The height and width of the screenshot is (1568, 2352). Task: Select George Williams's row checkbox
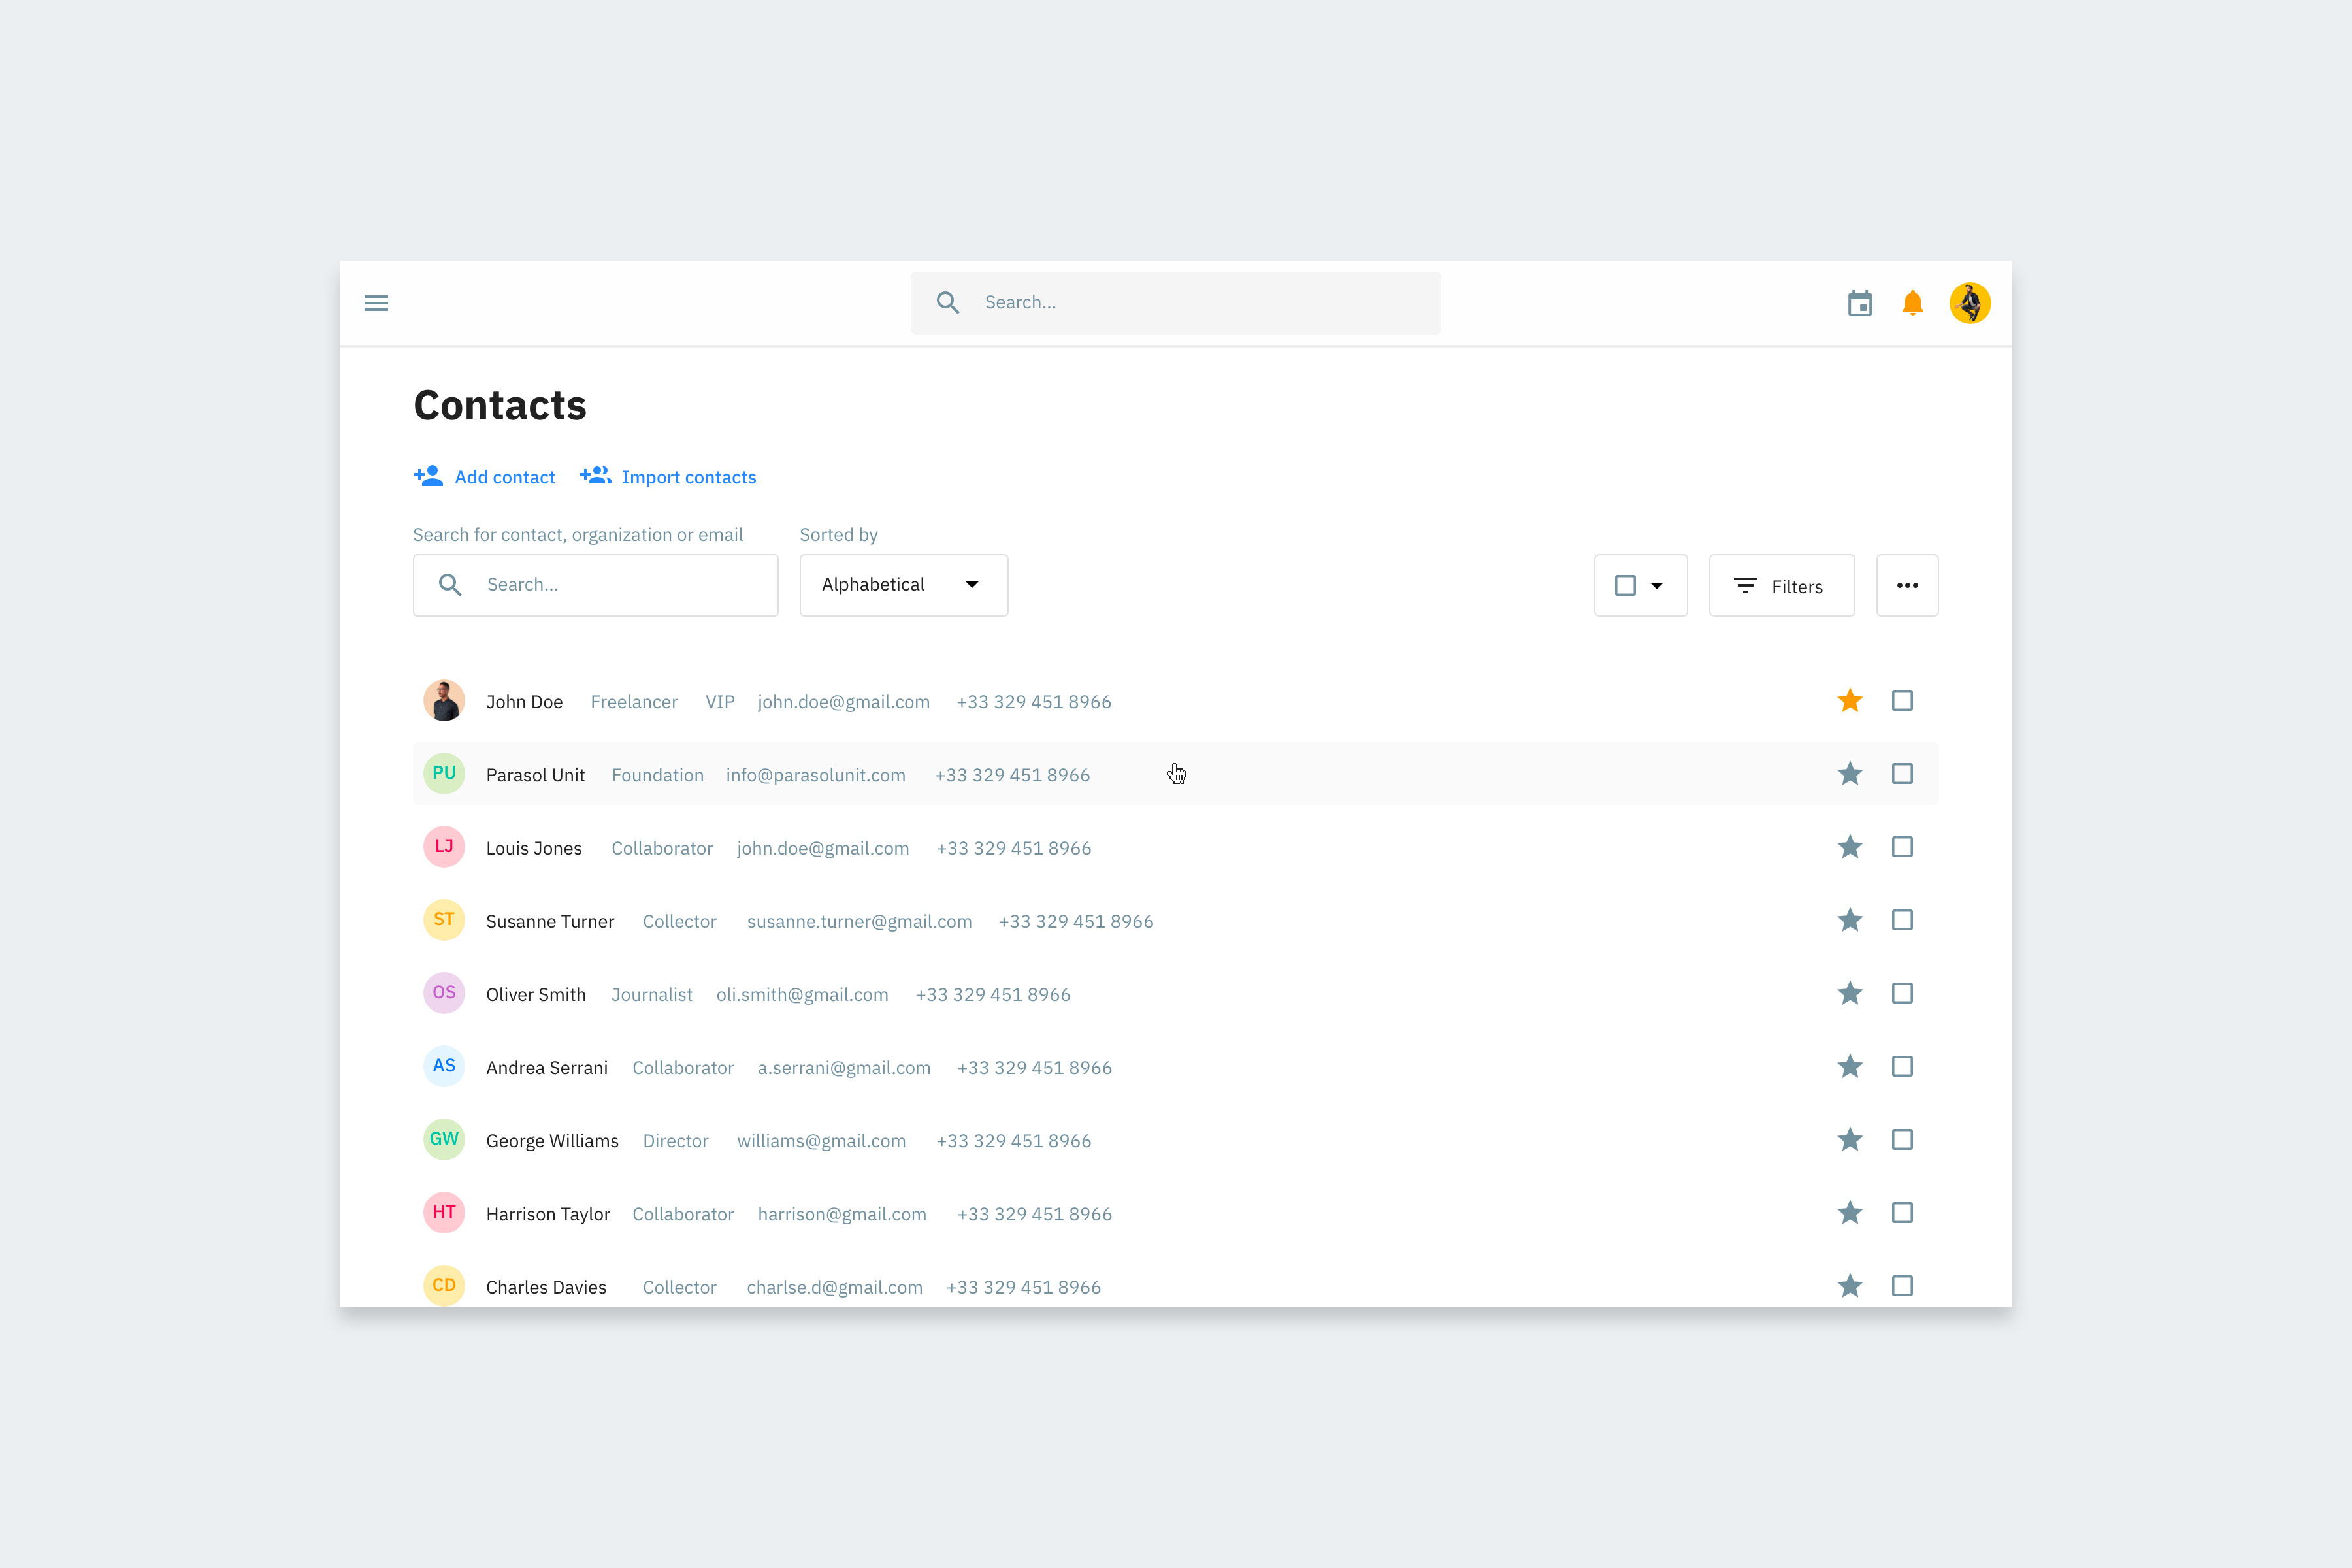coord(1902,1139)
